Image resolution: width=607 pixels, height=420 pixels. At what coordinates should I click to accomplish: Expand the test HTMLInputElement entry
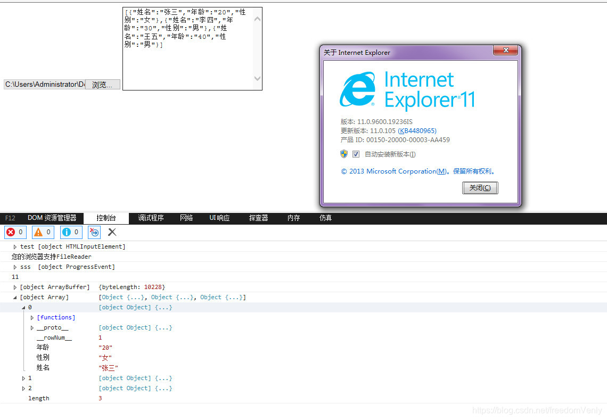pos(15,247)
